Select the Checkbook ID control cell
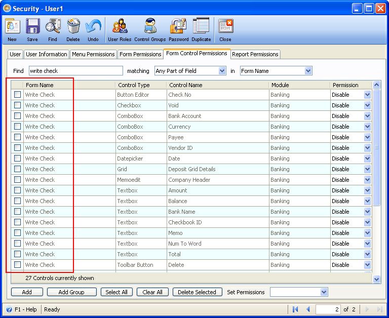Viewport: 389px width, 318px height. (218, 222)
